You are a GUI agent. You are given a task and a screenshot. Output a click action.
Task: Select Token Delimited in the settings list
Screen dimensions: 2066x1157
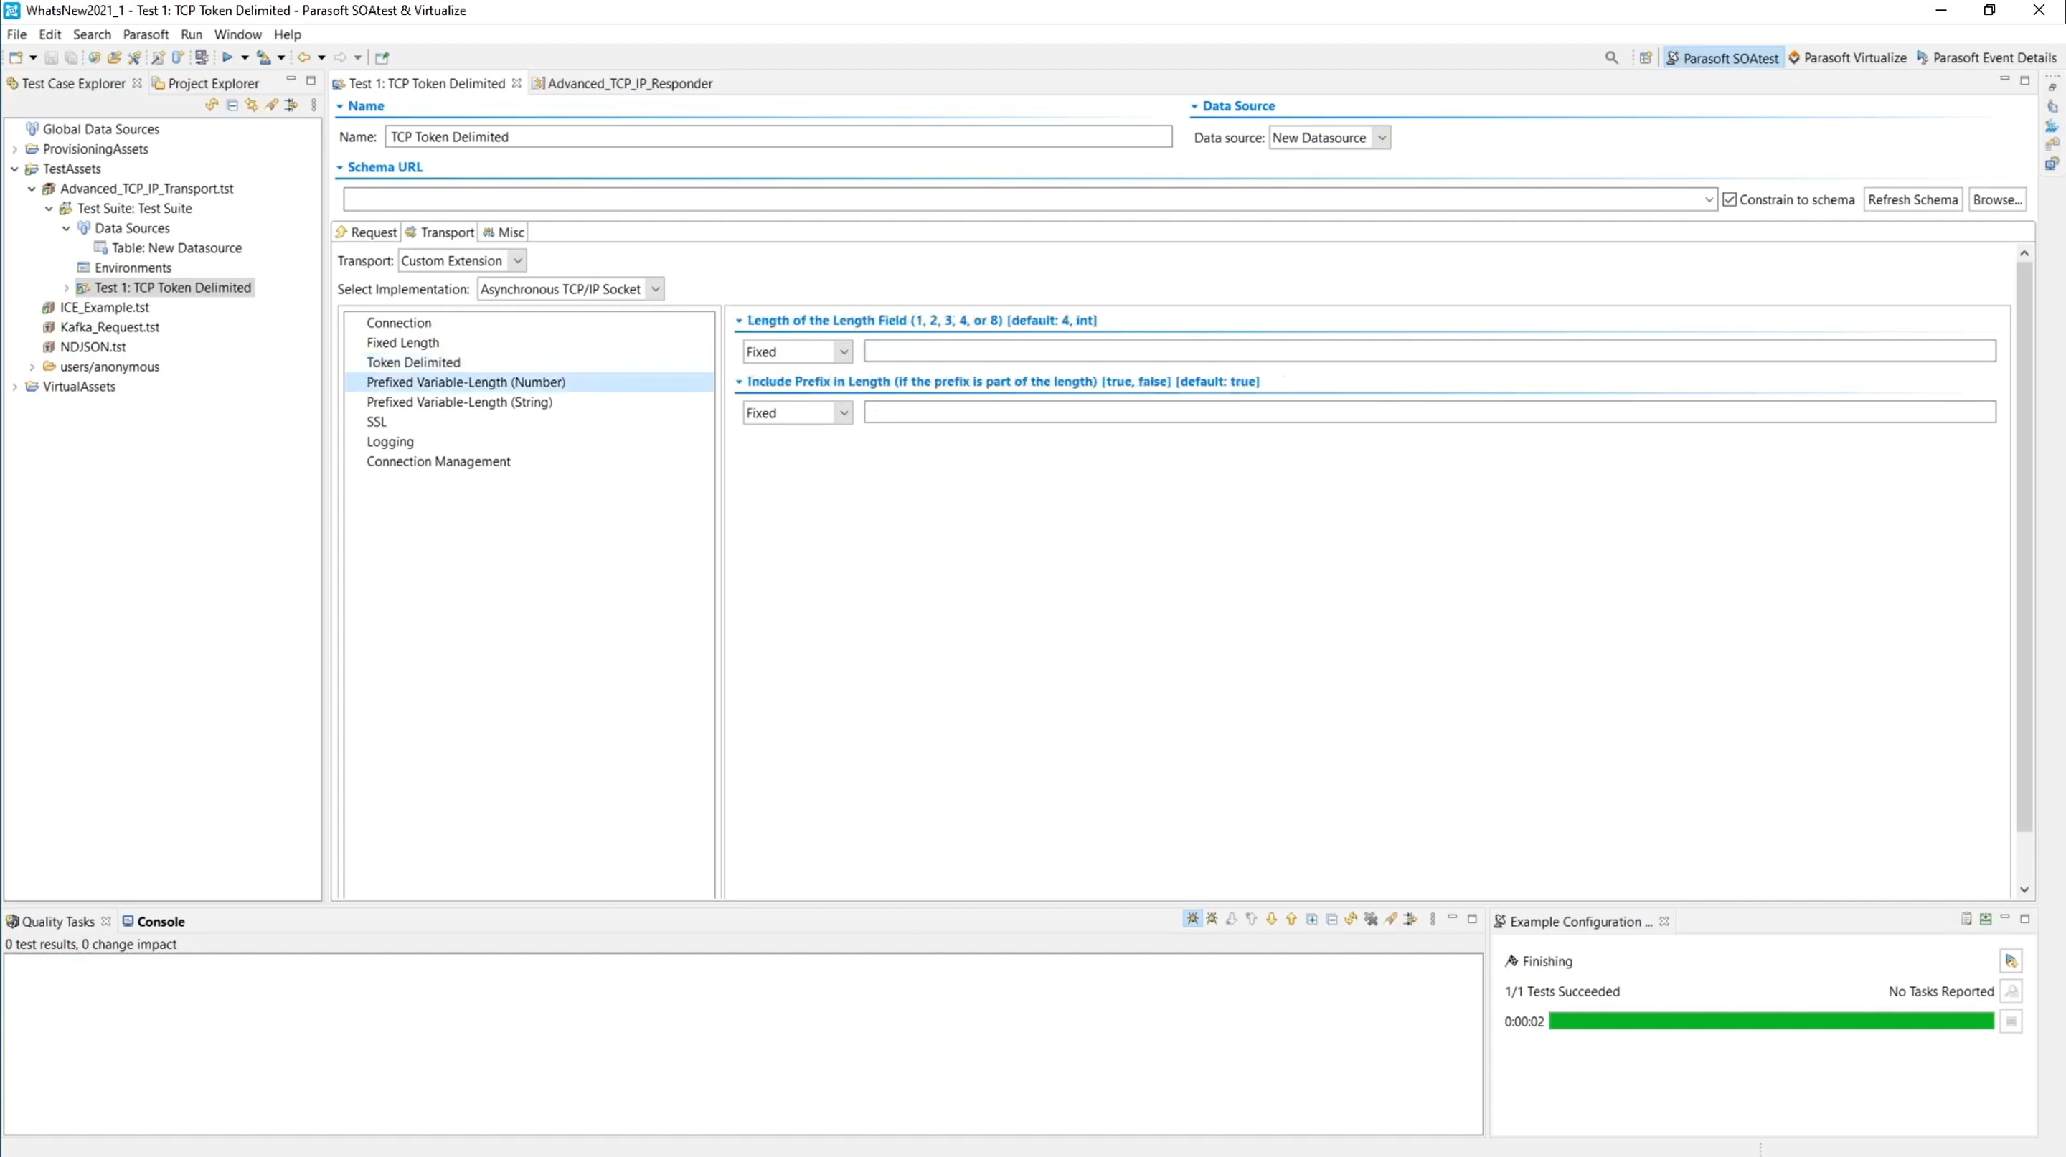point(413,362)
